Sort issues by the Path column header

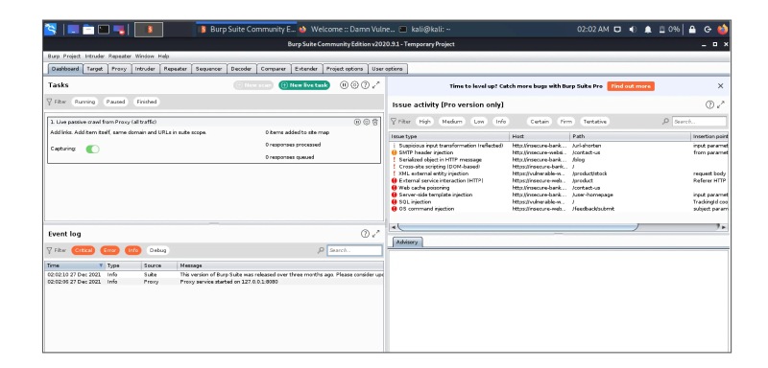click(x=631, y=136)
